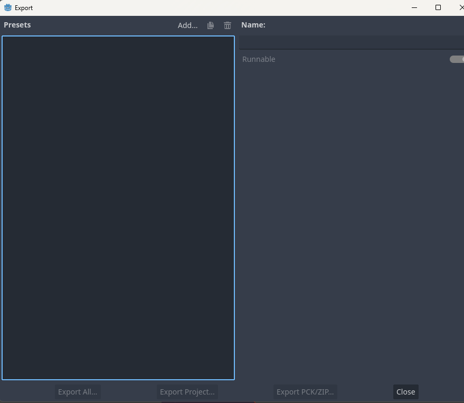464x403 pixels.
Task: Click Export PCK/ZIP to package resources
Action: (305, 391)
